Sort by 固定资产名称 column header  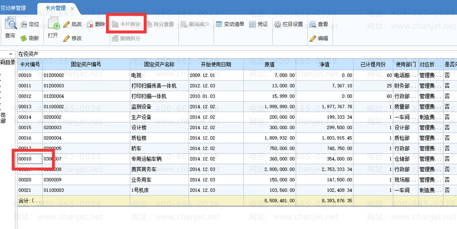pos(159,65)
